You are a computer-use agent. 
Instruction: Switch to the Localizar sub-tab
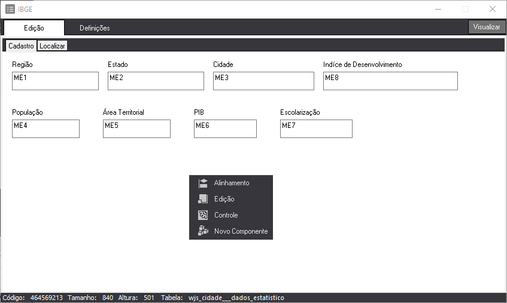pyautogui.click(x=53, y=46)
